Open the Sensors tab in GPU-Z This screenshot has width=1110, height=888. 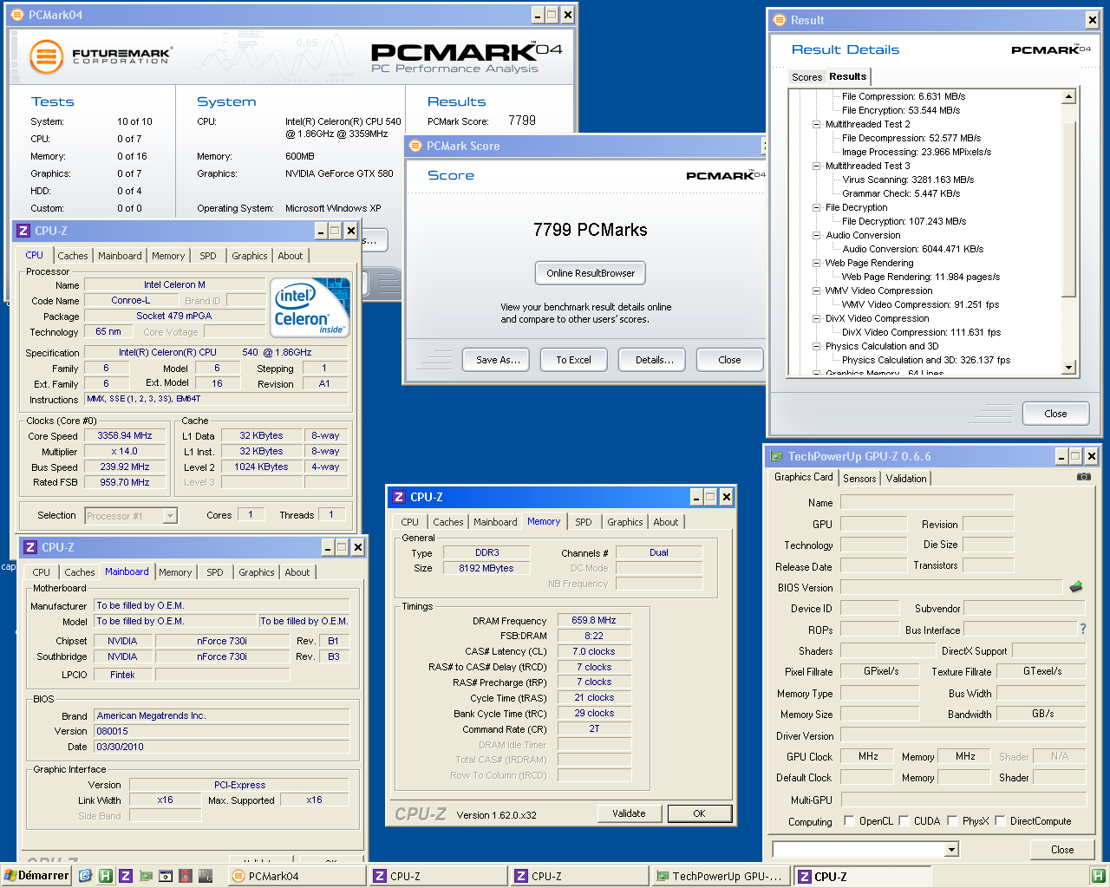click(x=859, y=479)
